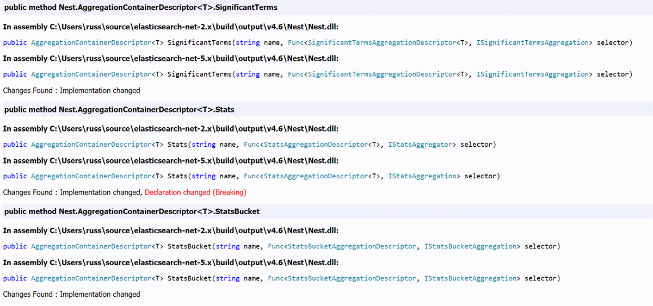The width and height of the screenshot is (653, 306).
Task: Select the SignificantTerms method header
Action: [140, 8]
